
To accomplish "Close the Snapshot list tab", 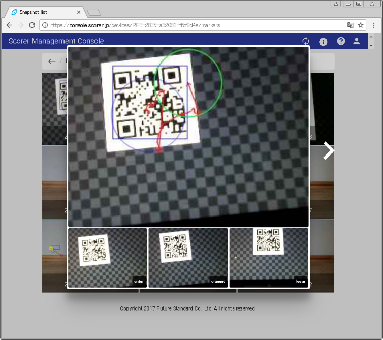I will 79,12.
